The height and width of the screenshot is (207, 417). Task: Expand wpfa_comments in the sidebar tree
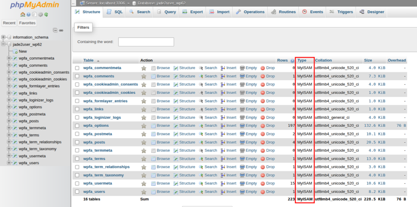pos(9,65)
